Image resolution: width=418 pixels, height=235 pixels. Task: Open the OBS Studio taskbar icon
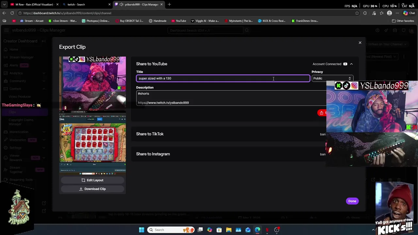point(277,230)
